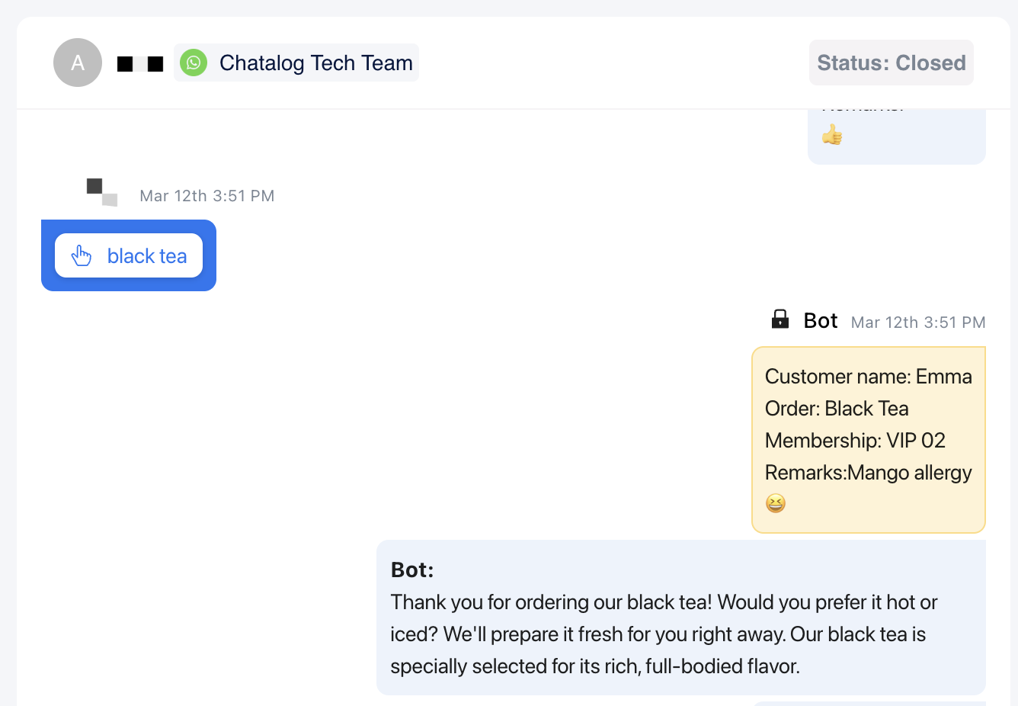The image size is (1018, 706).
Task: Click the hand pointer icon beside black tea
Action: [x=82, y=256]
